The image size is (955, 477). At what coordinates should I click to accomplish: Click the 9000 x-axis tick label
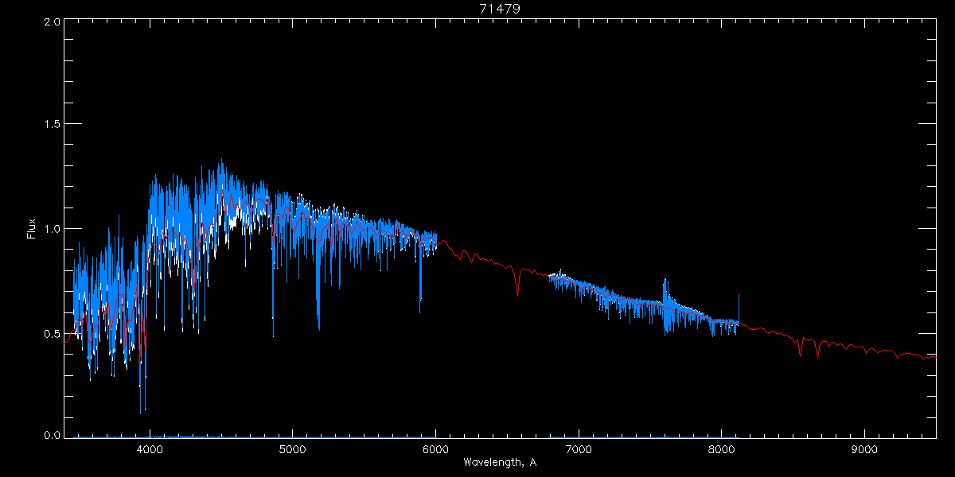point(865,448)
